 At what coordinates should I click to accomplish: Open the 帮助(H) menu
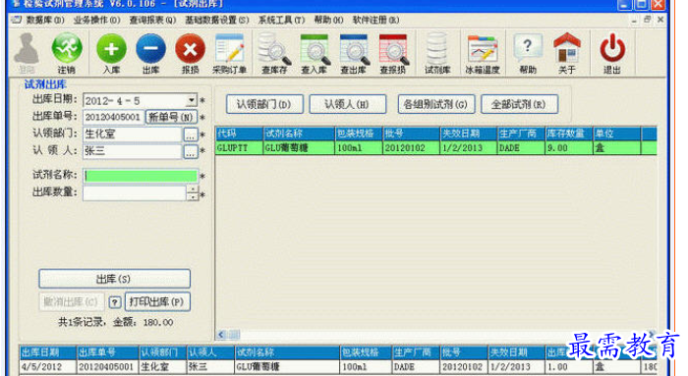pos(328,21)
